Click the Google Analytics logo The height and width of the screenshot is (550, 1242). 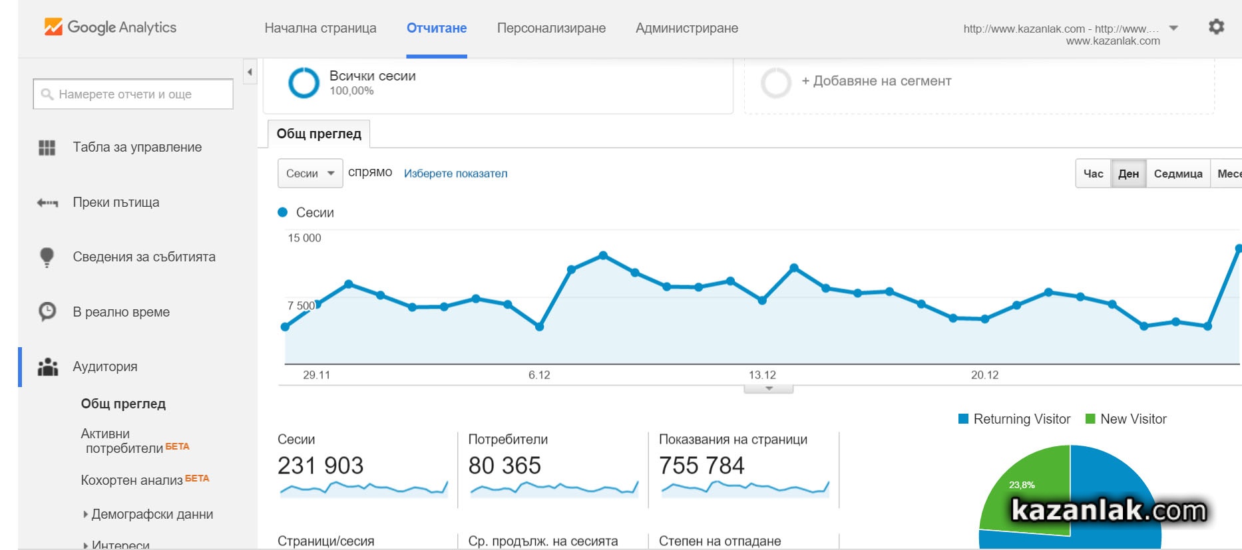[x=110, y=27]
